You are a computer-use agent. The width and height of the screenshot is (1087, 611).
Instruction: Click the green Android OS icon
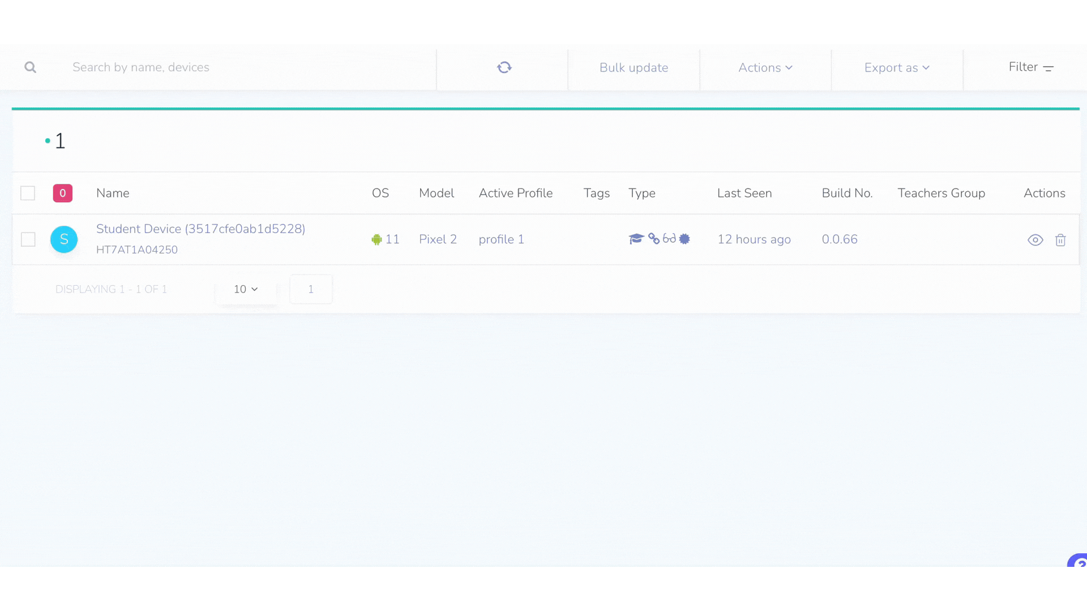376,239
